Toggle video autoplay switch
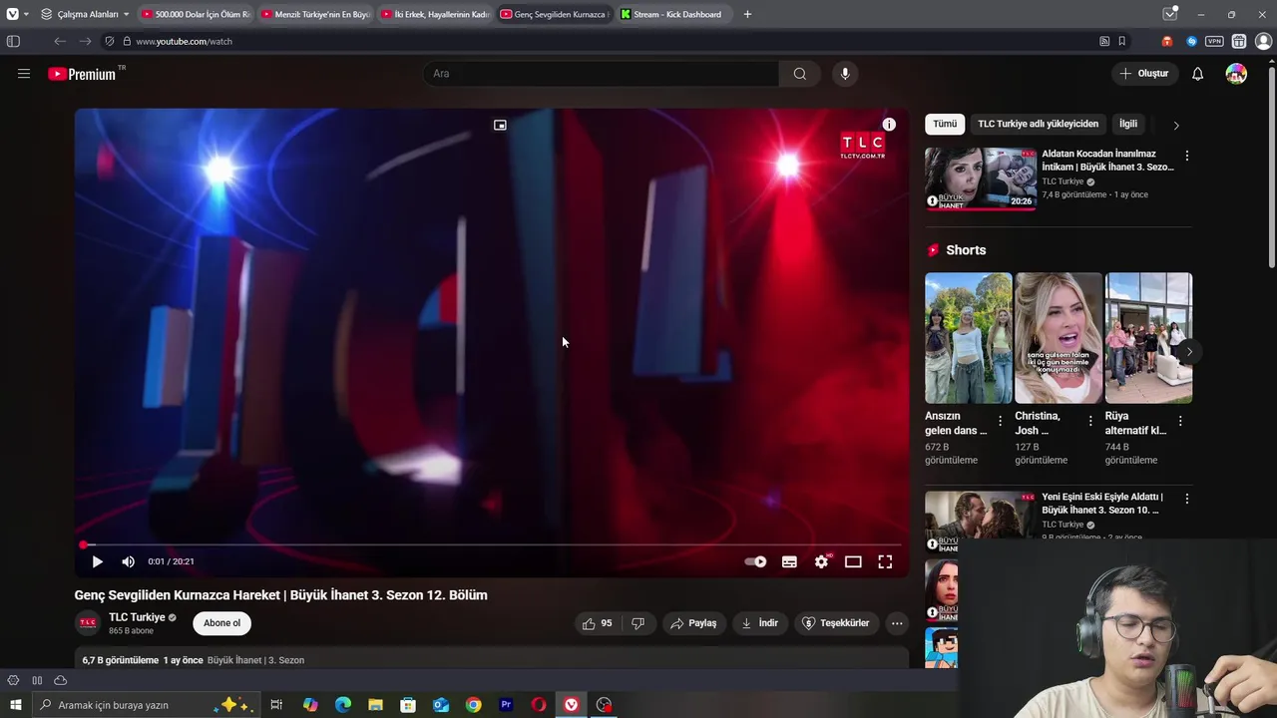Viewport: 1277px width, 718px height. [x=755, y=561]
